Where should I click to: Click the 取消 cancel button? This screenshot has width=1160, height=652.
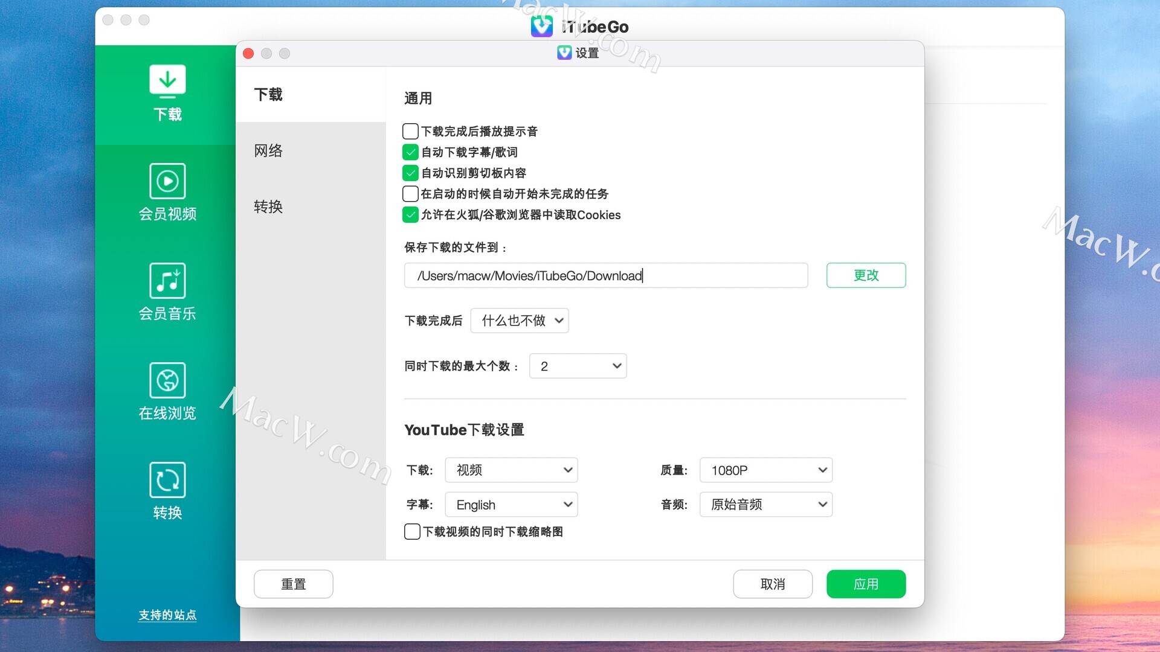tap(773, 584)
